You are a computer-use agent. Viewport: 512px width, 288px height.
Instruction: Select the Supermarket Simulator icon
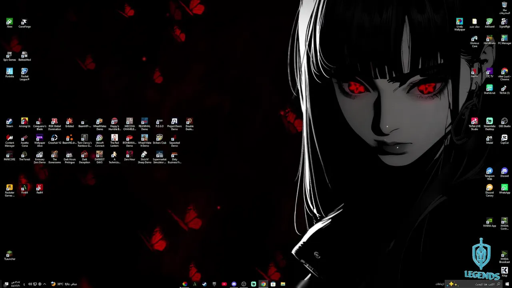click(160, 158)
